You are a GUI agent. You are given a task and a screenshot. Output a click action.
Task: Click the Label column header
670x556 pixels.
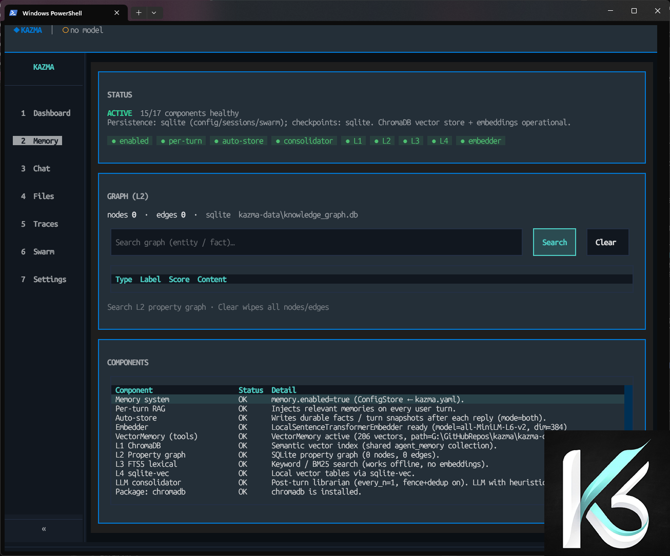tap(150, 280)
